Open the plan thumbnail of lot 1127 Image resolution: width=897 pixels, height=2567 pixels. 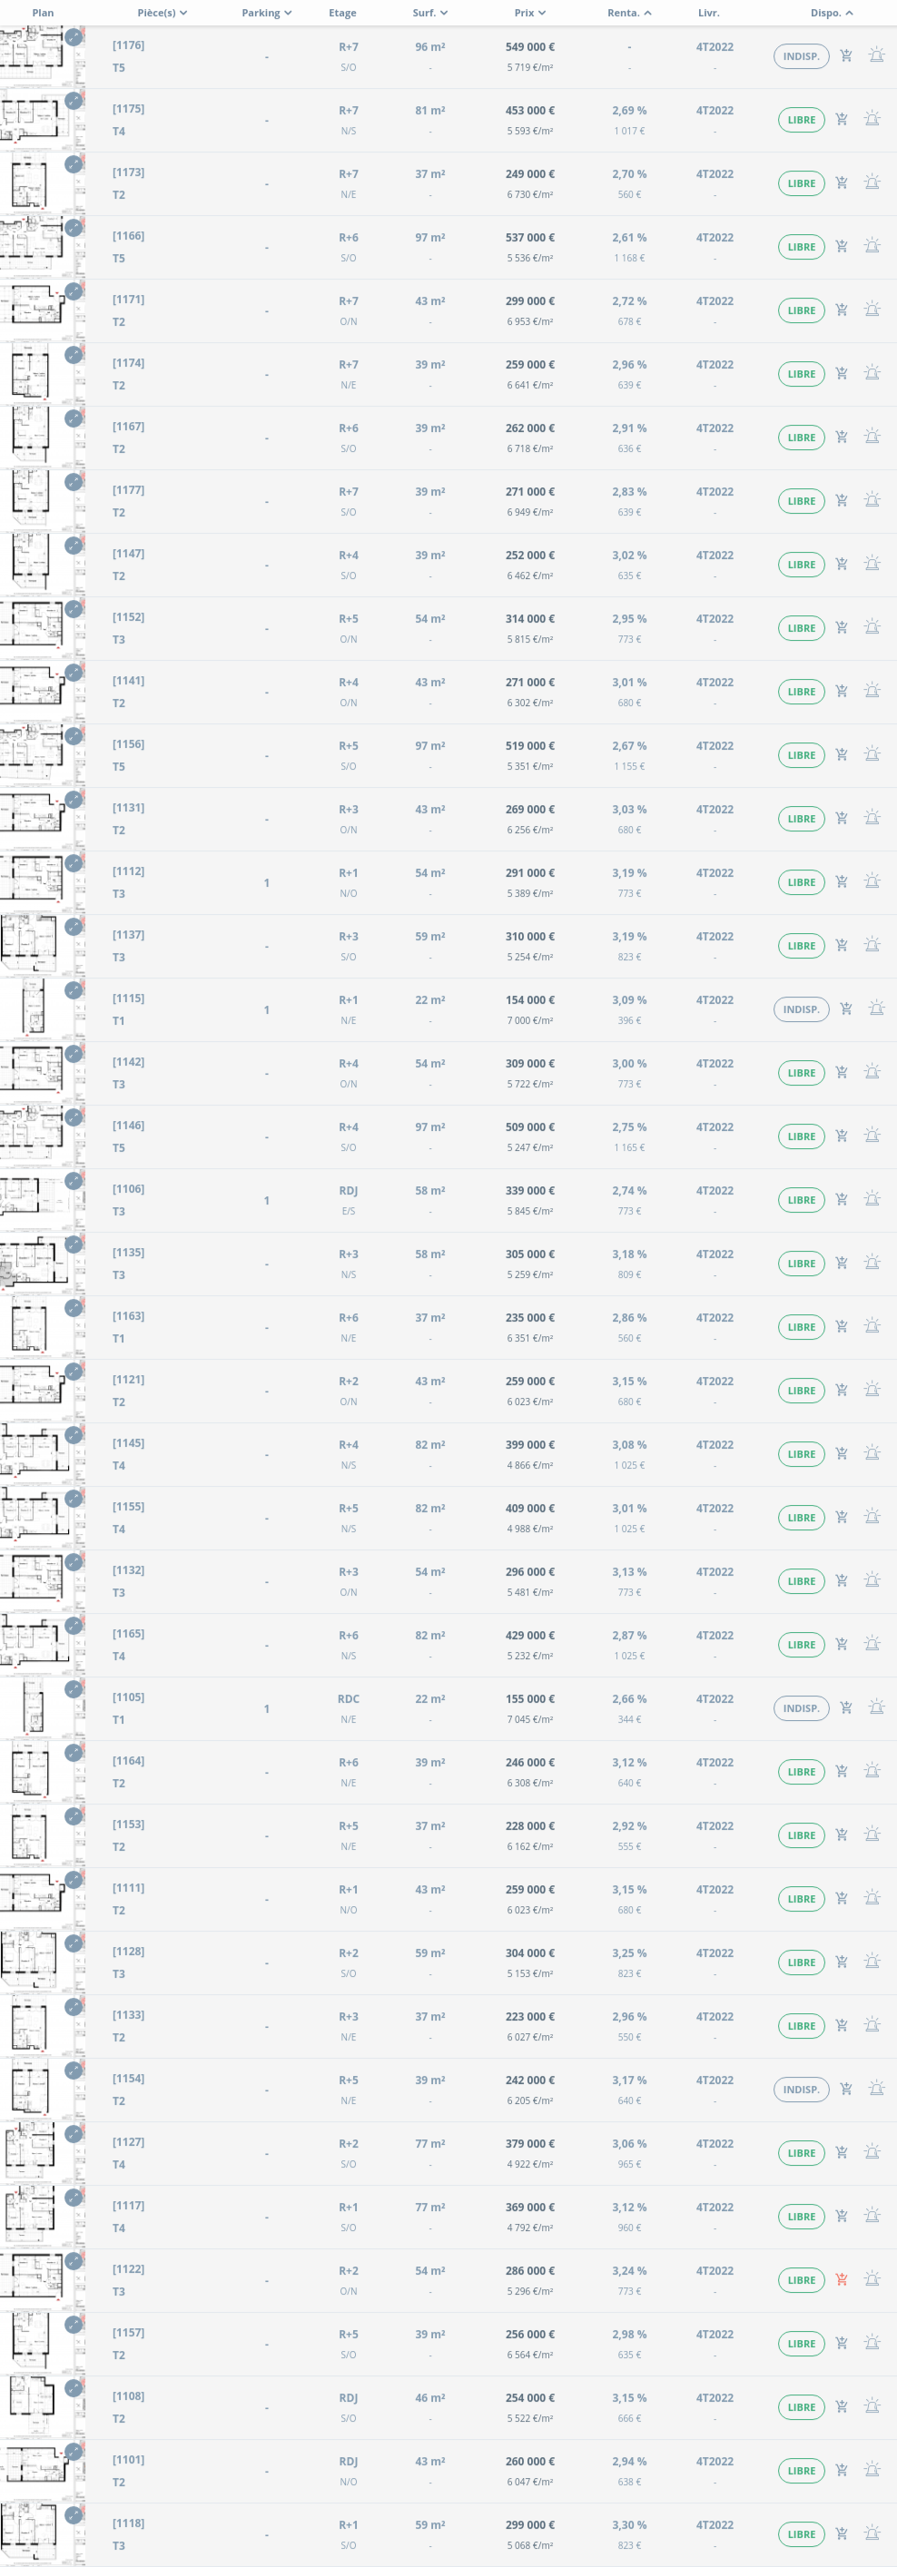coord(30,2152)
